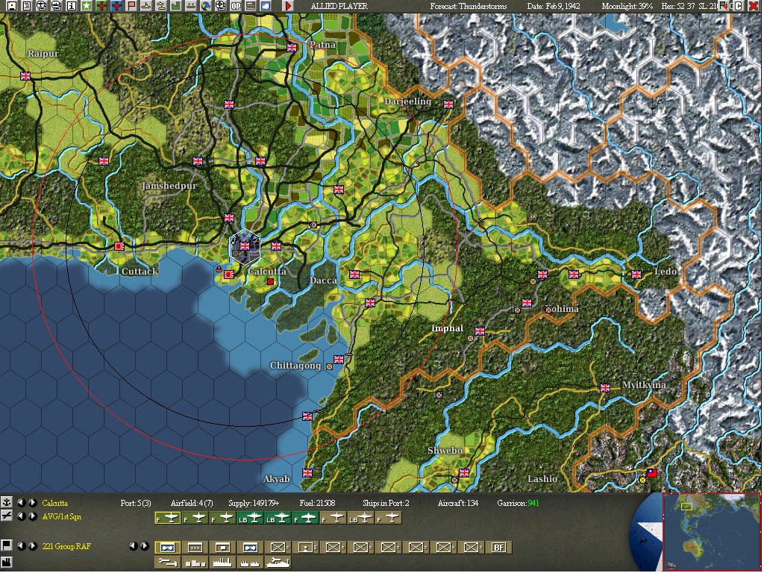Select the highlighted fighter squadron icon
This screenshot has width=764, height=573.
168,518
